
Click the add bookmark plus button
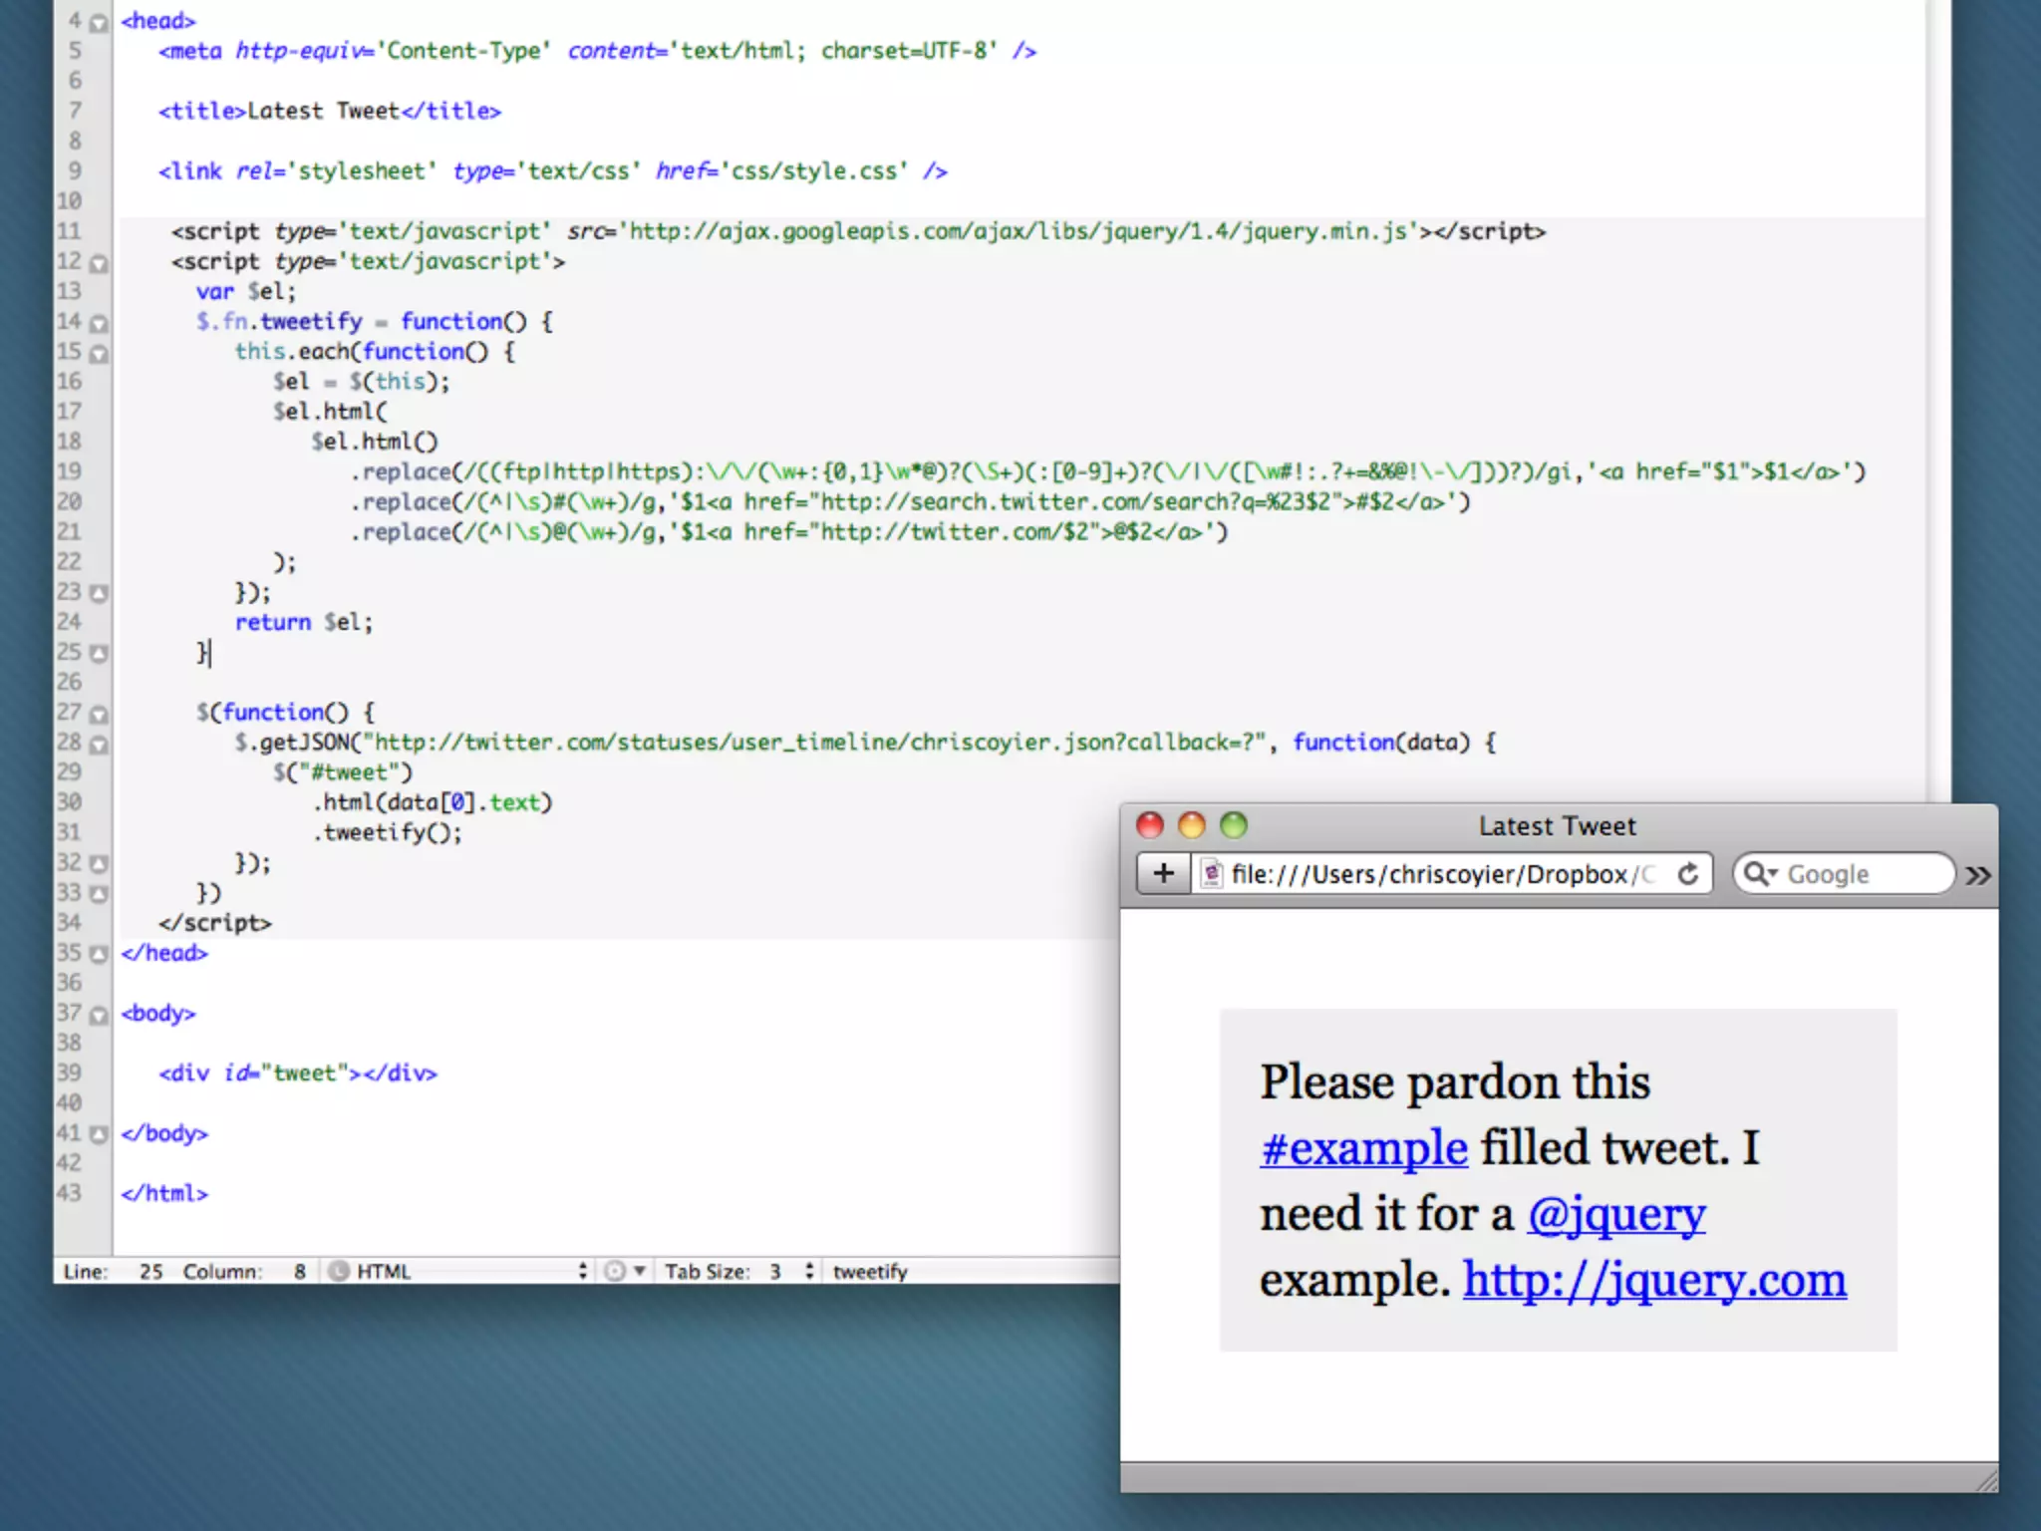tap(1163, 874)
